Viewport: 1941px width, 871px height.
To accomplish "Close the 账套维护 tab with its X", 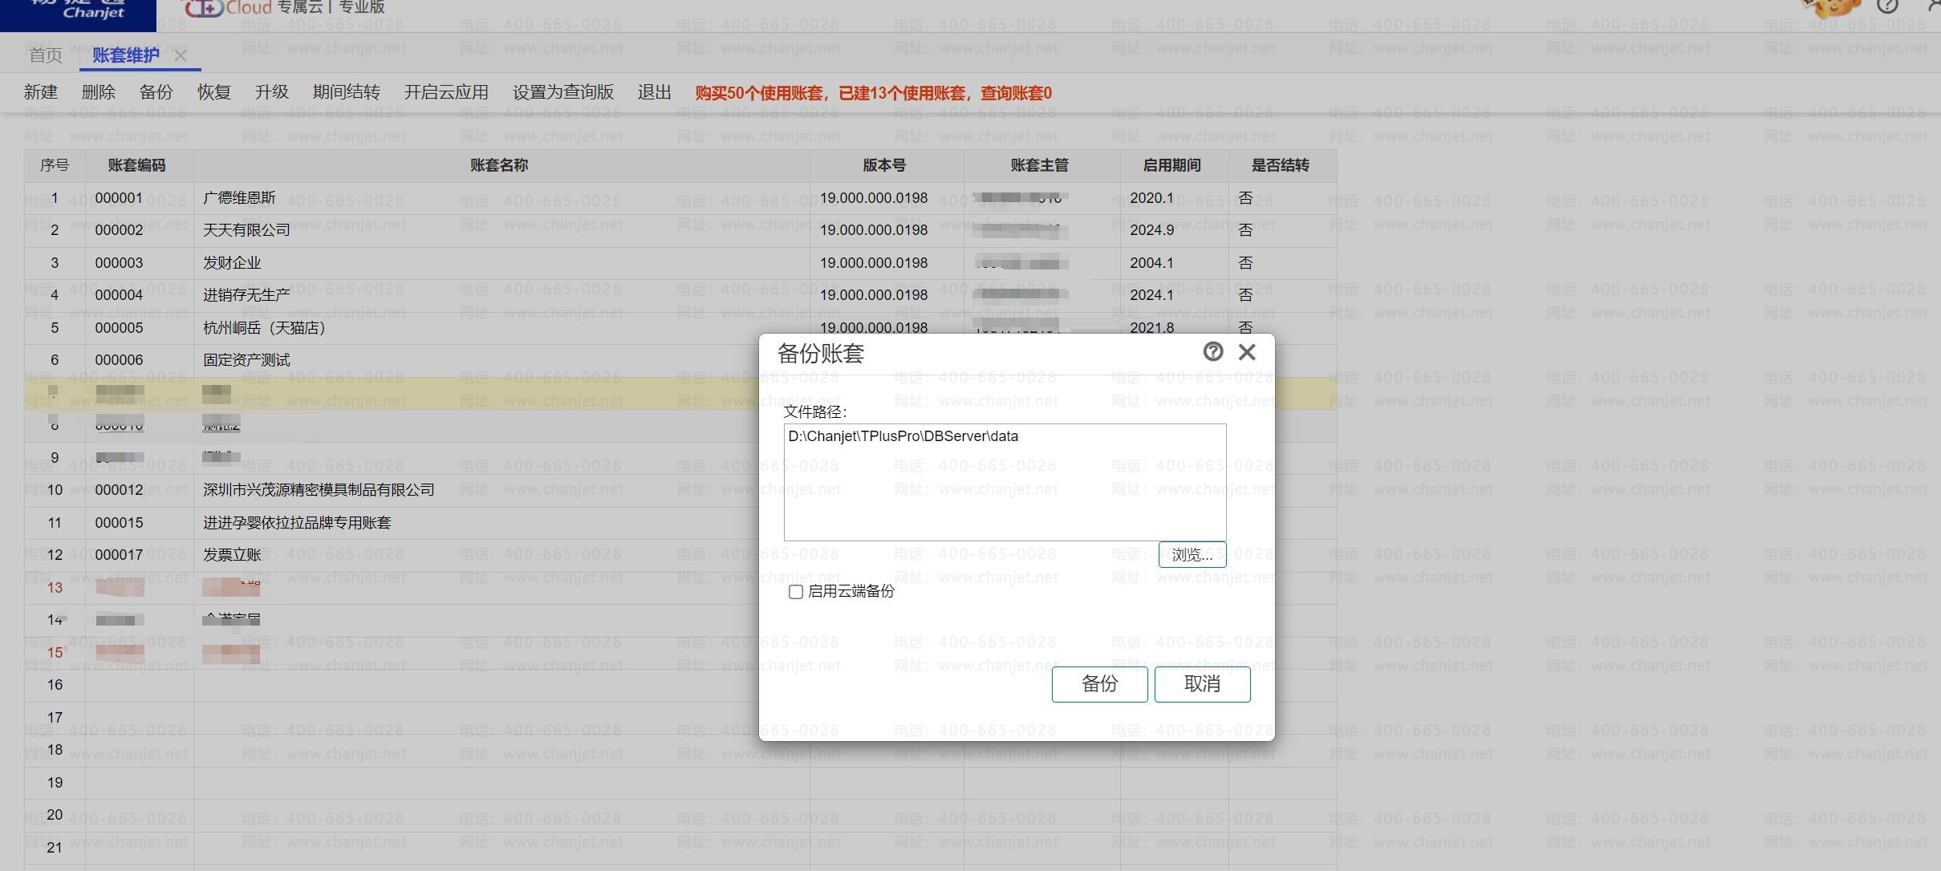I will point(181,55).
